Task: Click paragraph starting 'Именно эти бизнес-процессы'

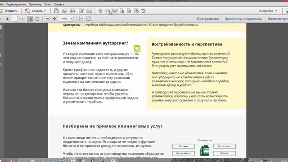Action: pyautogui.click(x=100, y=96)
